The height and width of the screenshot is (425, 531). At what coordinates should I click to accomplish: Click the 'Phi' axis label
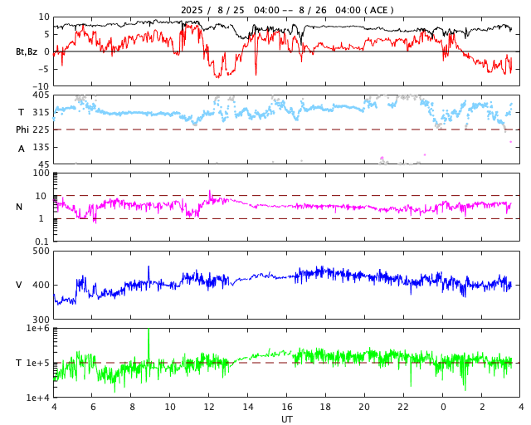tap(22, 129)
